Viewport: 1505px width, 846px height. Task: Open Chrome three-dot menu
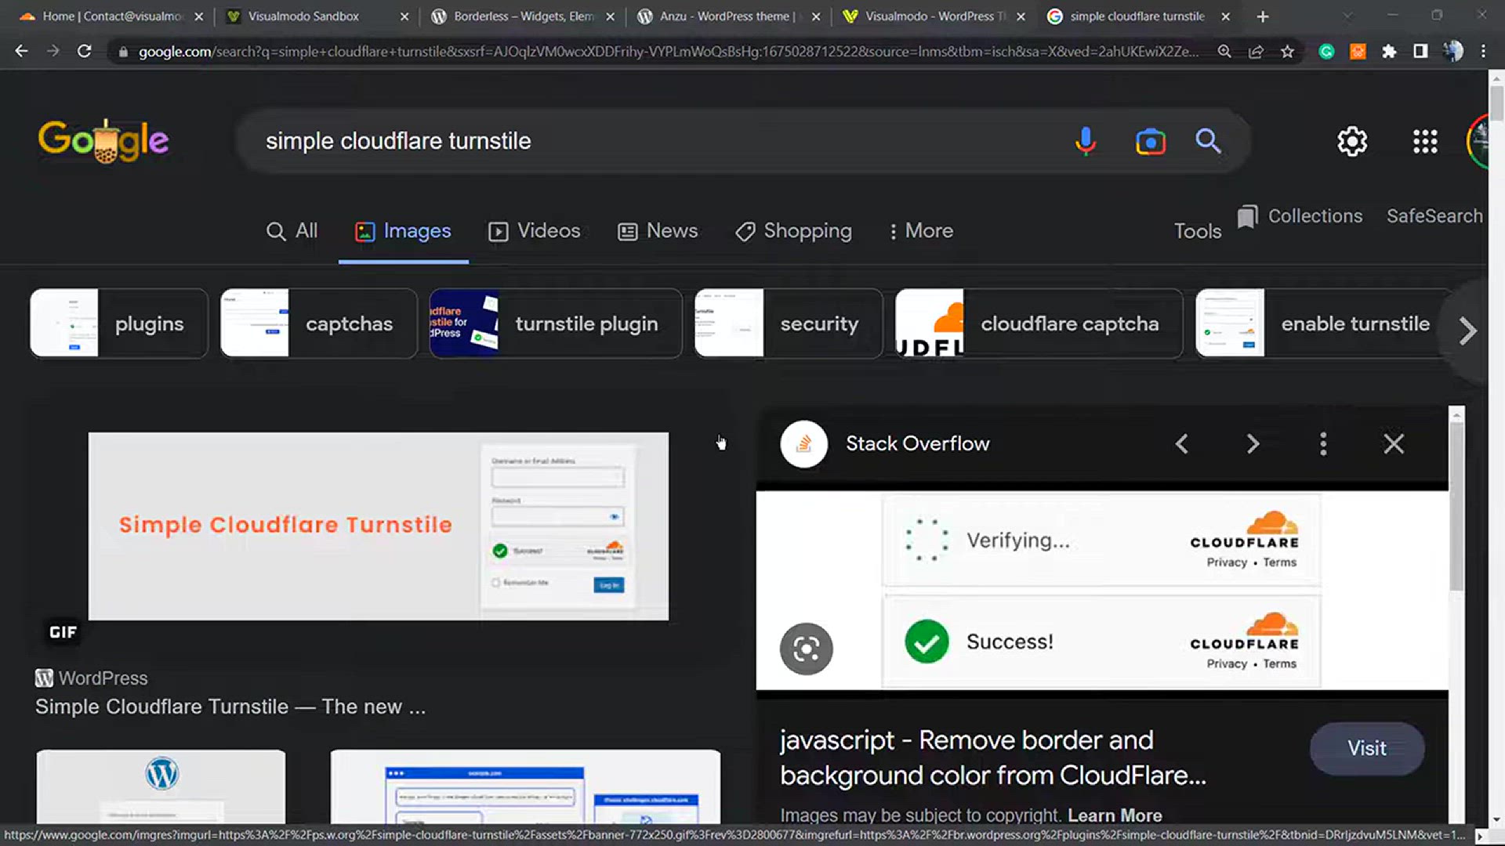(x=1483, y=51)
